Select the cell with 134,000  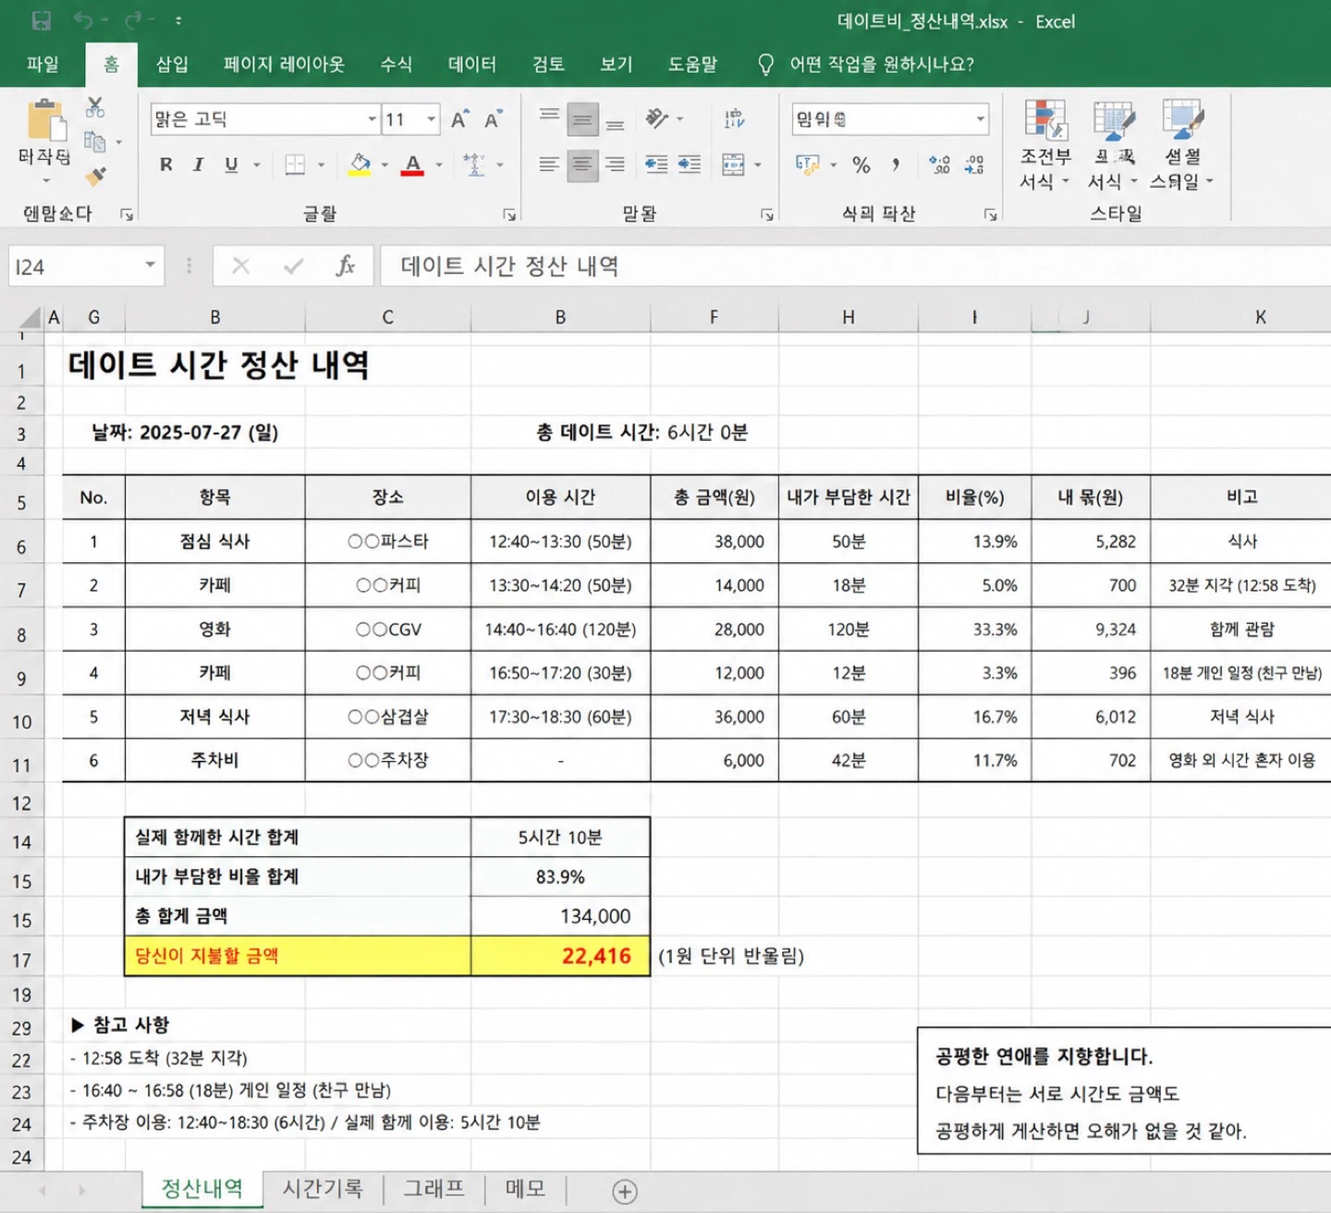pos(561,916)
